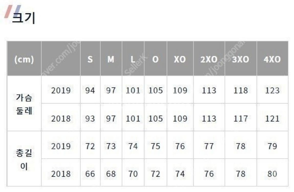Select the 2018 length value 80

272,174
